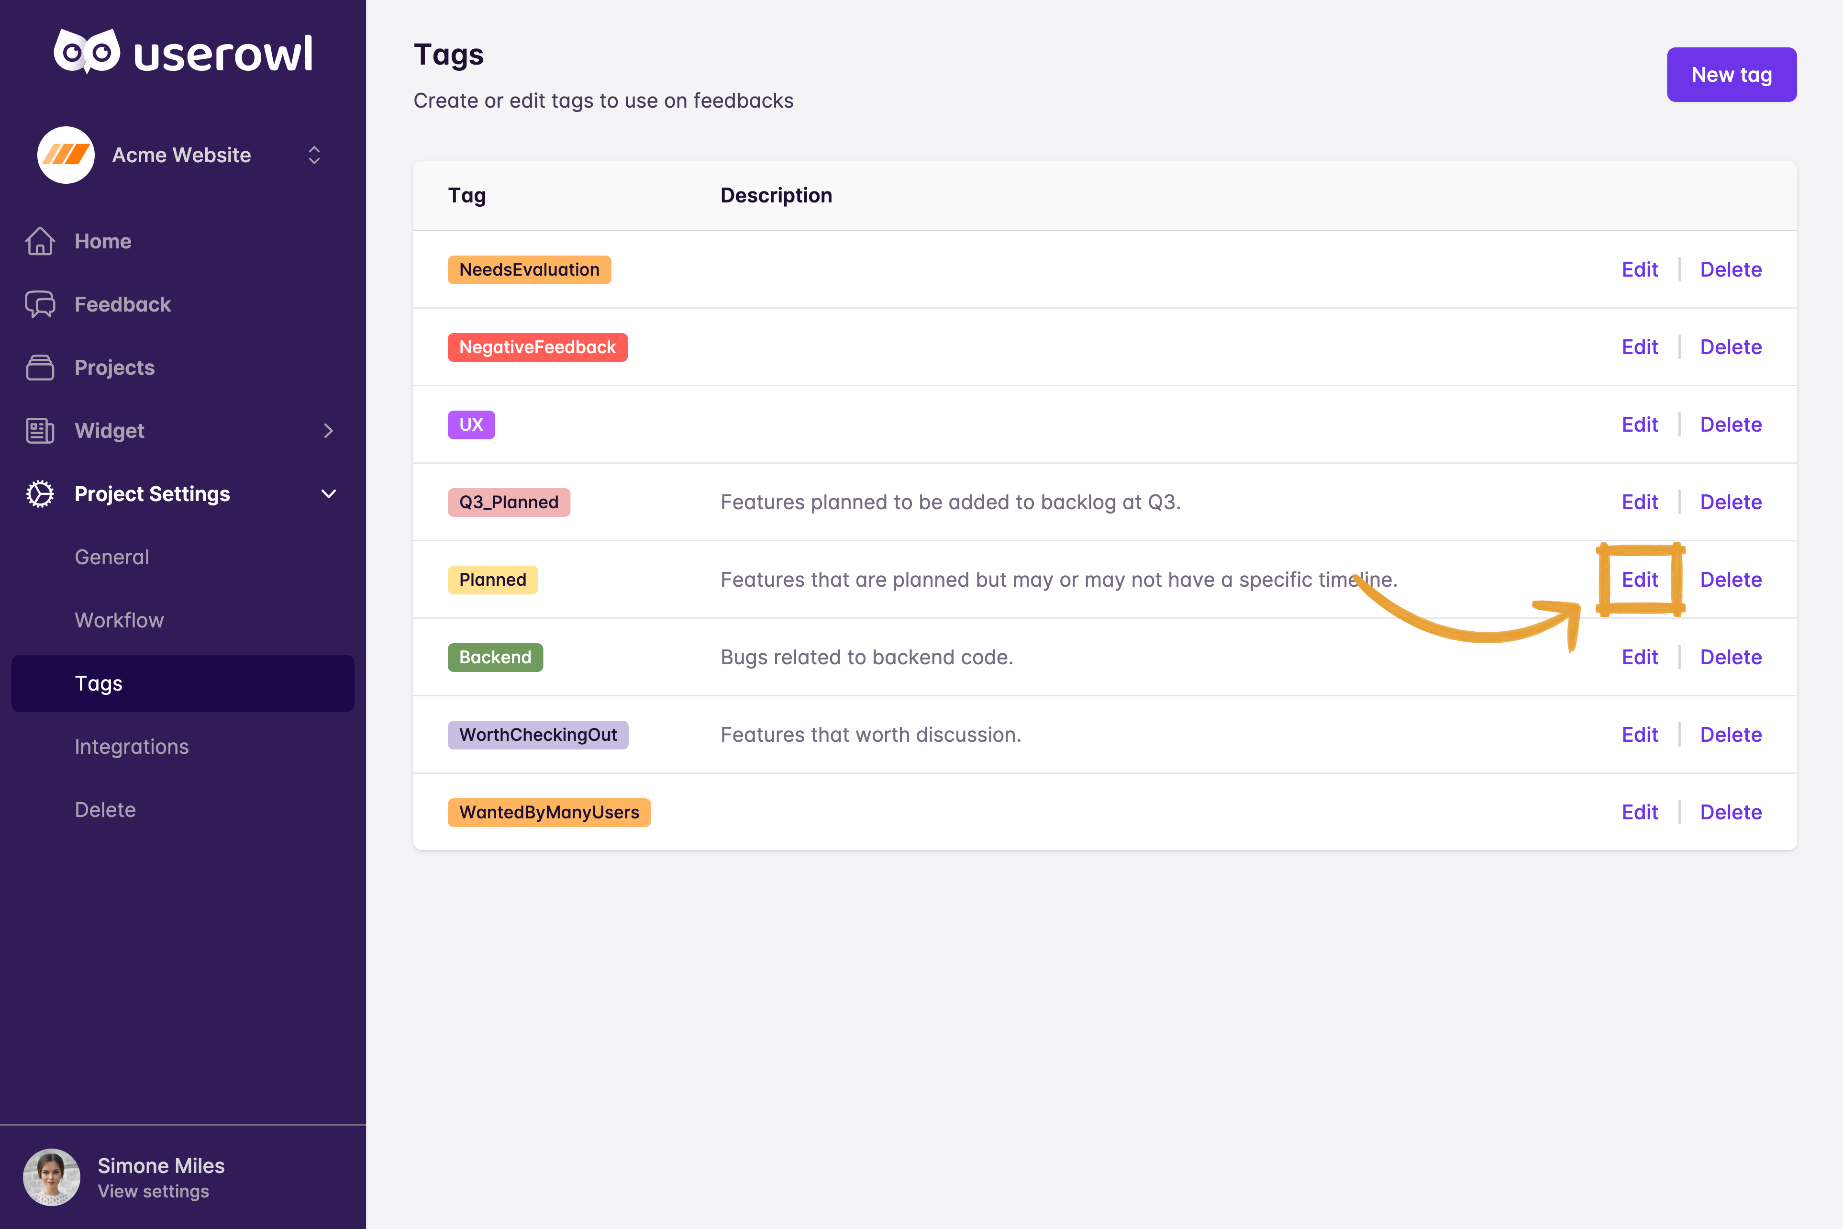Screen dimensions: 1843x1229
Task: Click the purple UX tag badge
Action: coord(471,424)
